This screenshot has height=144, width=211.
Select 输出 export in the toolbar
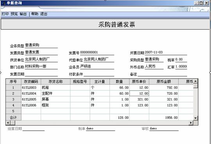[23, 14]
